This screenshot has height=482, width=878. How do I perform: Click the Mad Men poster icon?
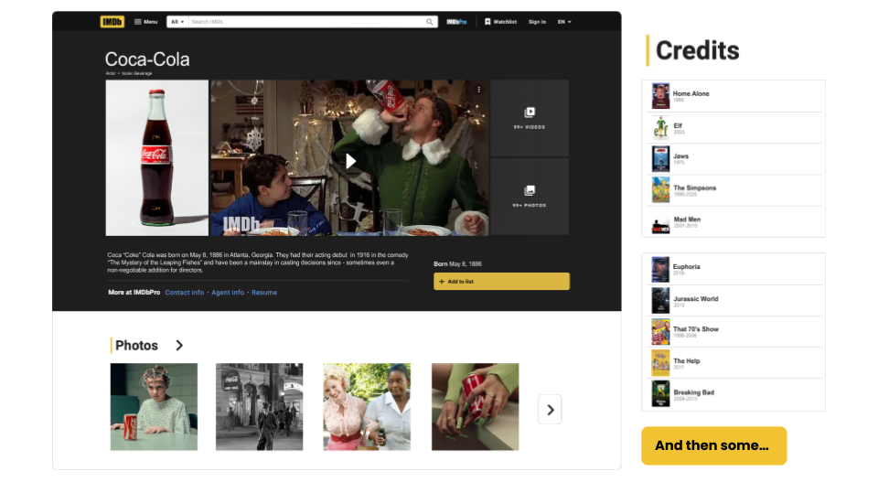pyautogui.click(x=660, y=222)
